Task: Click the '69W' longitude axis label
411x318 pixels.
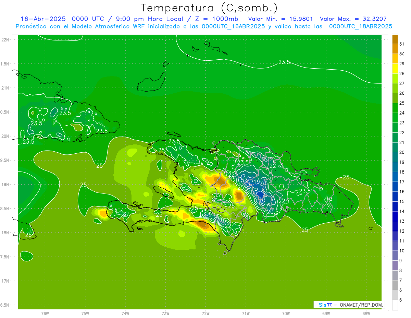Action: 326,314
